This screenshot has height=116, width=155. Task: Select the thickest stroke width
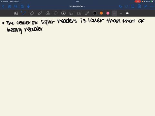pyautogui.click(x=127, y=13)
